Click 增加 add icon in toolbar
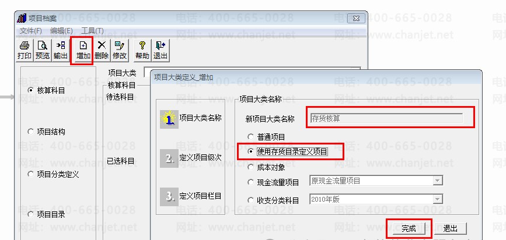The height and width of the screenshot is (240, 506). (83, 51)
